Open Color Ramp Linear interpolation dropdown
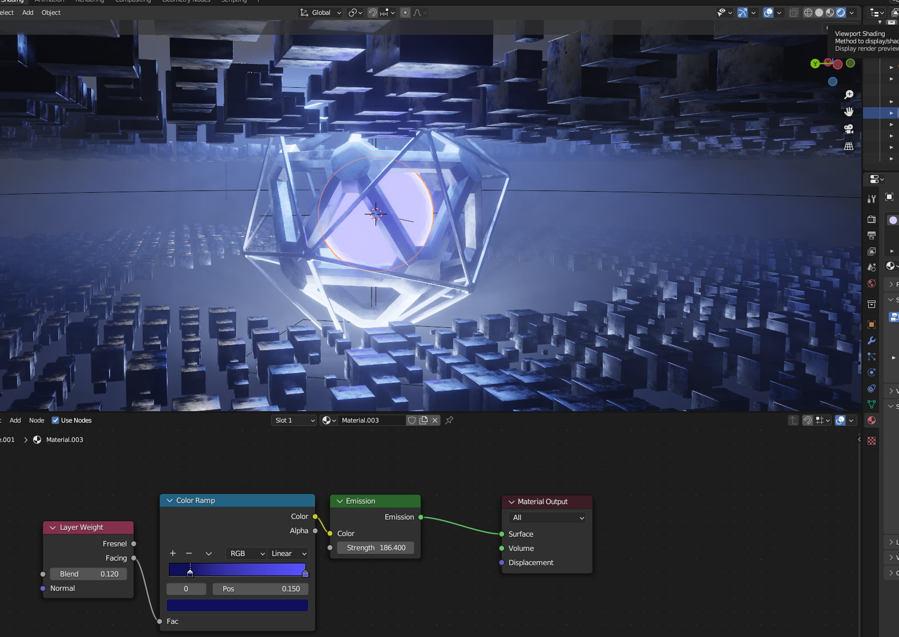The width and height of the screenshot is (899, 637). tap(288, 553)
